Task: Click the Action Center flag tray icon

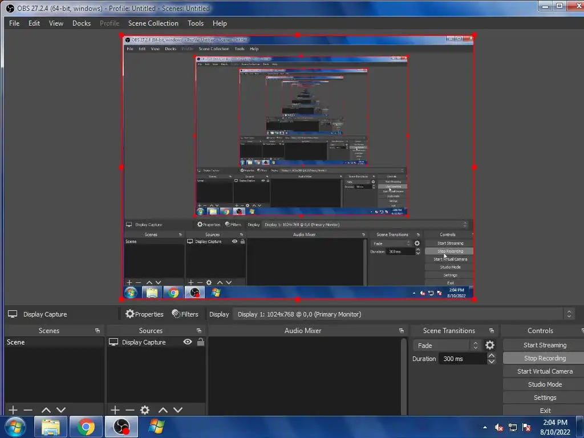Action: tap(526, 427)
